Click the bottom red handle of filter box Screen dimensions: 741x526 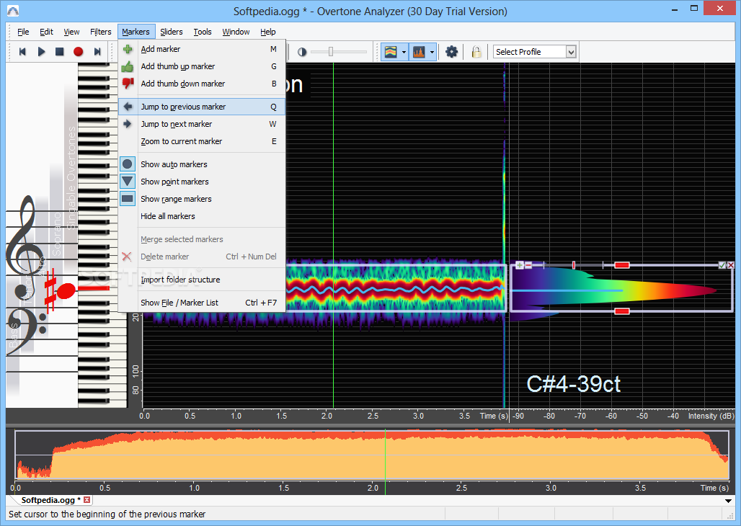(x=622, y=311)
